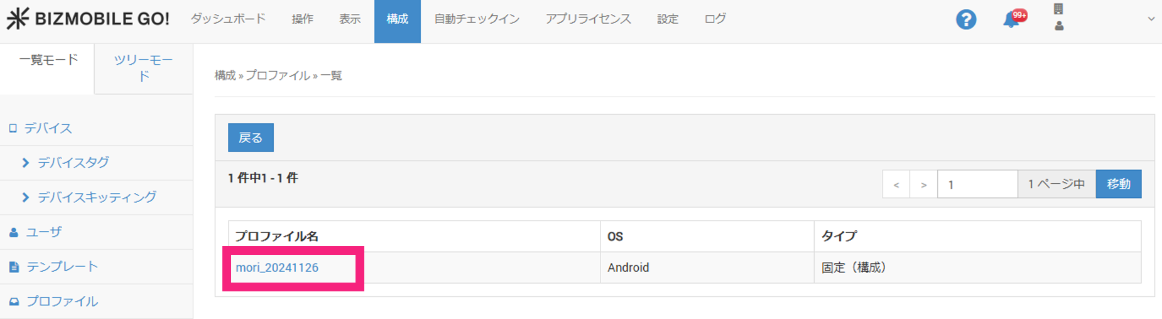Click the BizMobile Go! logo

[x=88, y=19]
